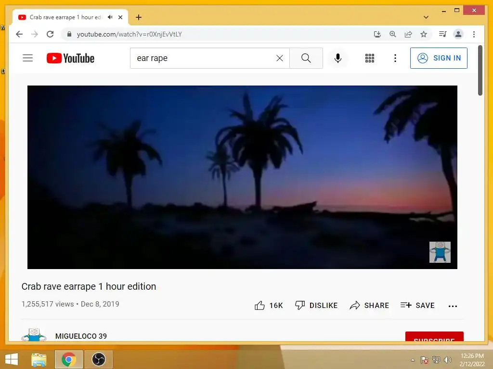Viewport: 493px width, 369px height.
Task: Open the Windows Start button
Action: 12,359
